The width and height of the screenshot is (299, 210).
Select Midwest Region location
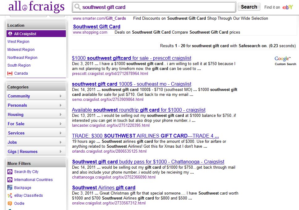coord(21,49)
